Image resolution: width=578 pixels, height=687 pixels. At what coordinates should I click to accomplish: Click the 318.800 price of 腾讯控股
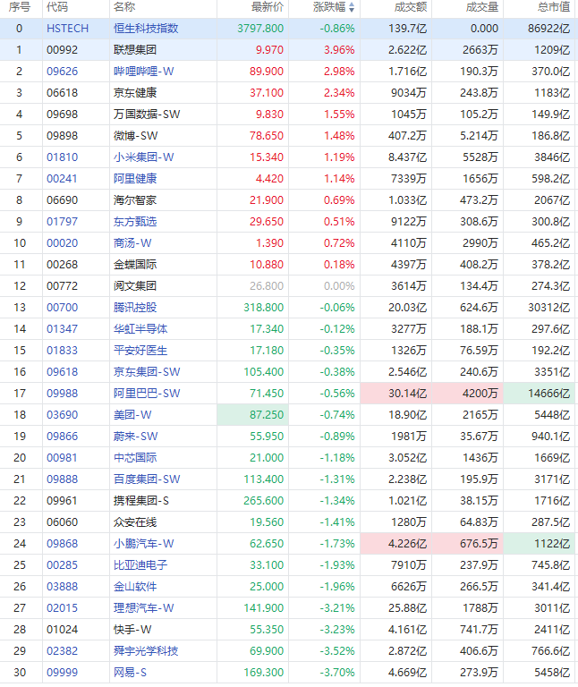click(x=263, y=308)
